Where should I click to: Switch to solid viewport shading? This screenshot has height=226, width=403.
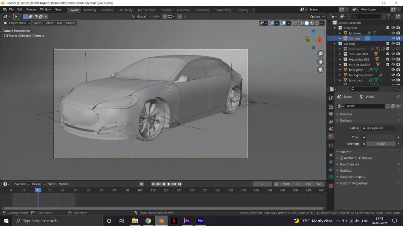[307, 23]
